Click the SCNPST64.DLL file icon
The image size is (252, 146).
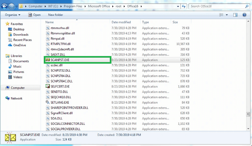tap(48, 76)
